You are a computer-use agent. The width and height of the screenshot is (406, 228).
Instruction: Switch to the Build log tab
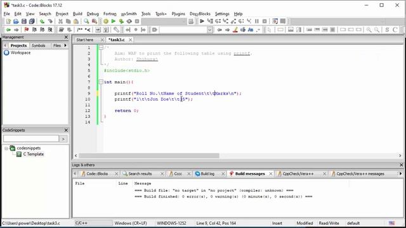207,174
